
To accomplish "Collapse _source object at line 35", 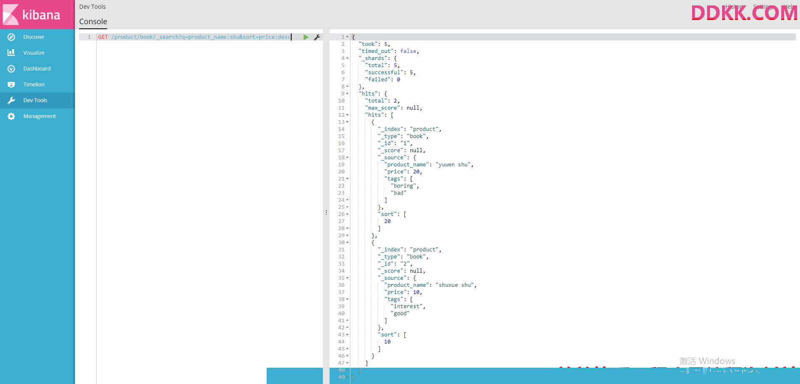I will coord(347,278).
